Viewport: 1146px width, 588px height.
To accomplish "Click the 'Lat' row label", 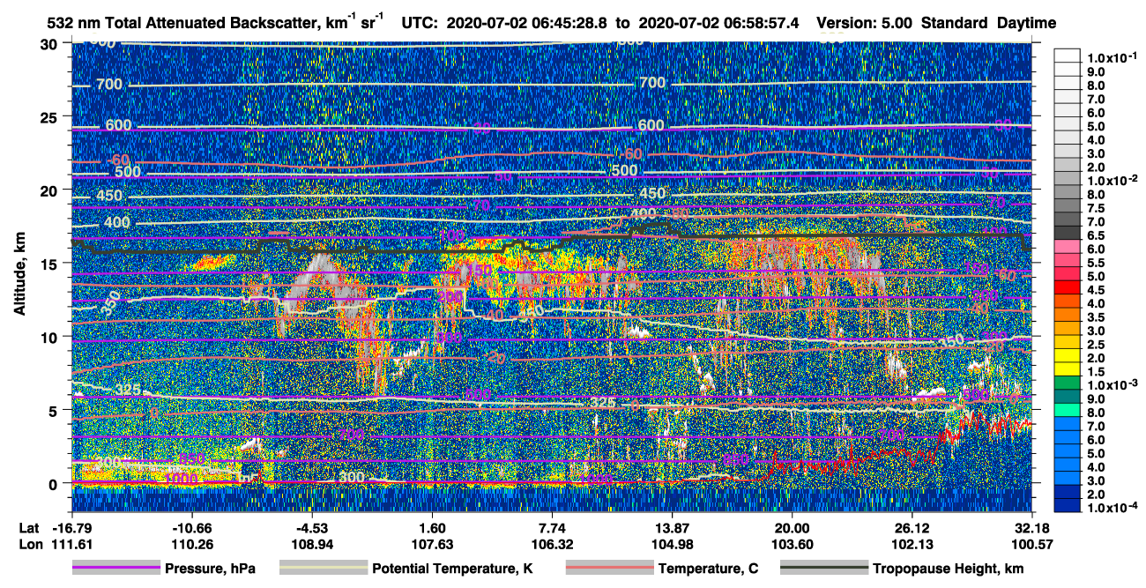I will point(30,527).
